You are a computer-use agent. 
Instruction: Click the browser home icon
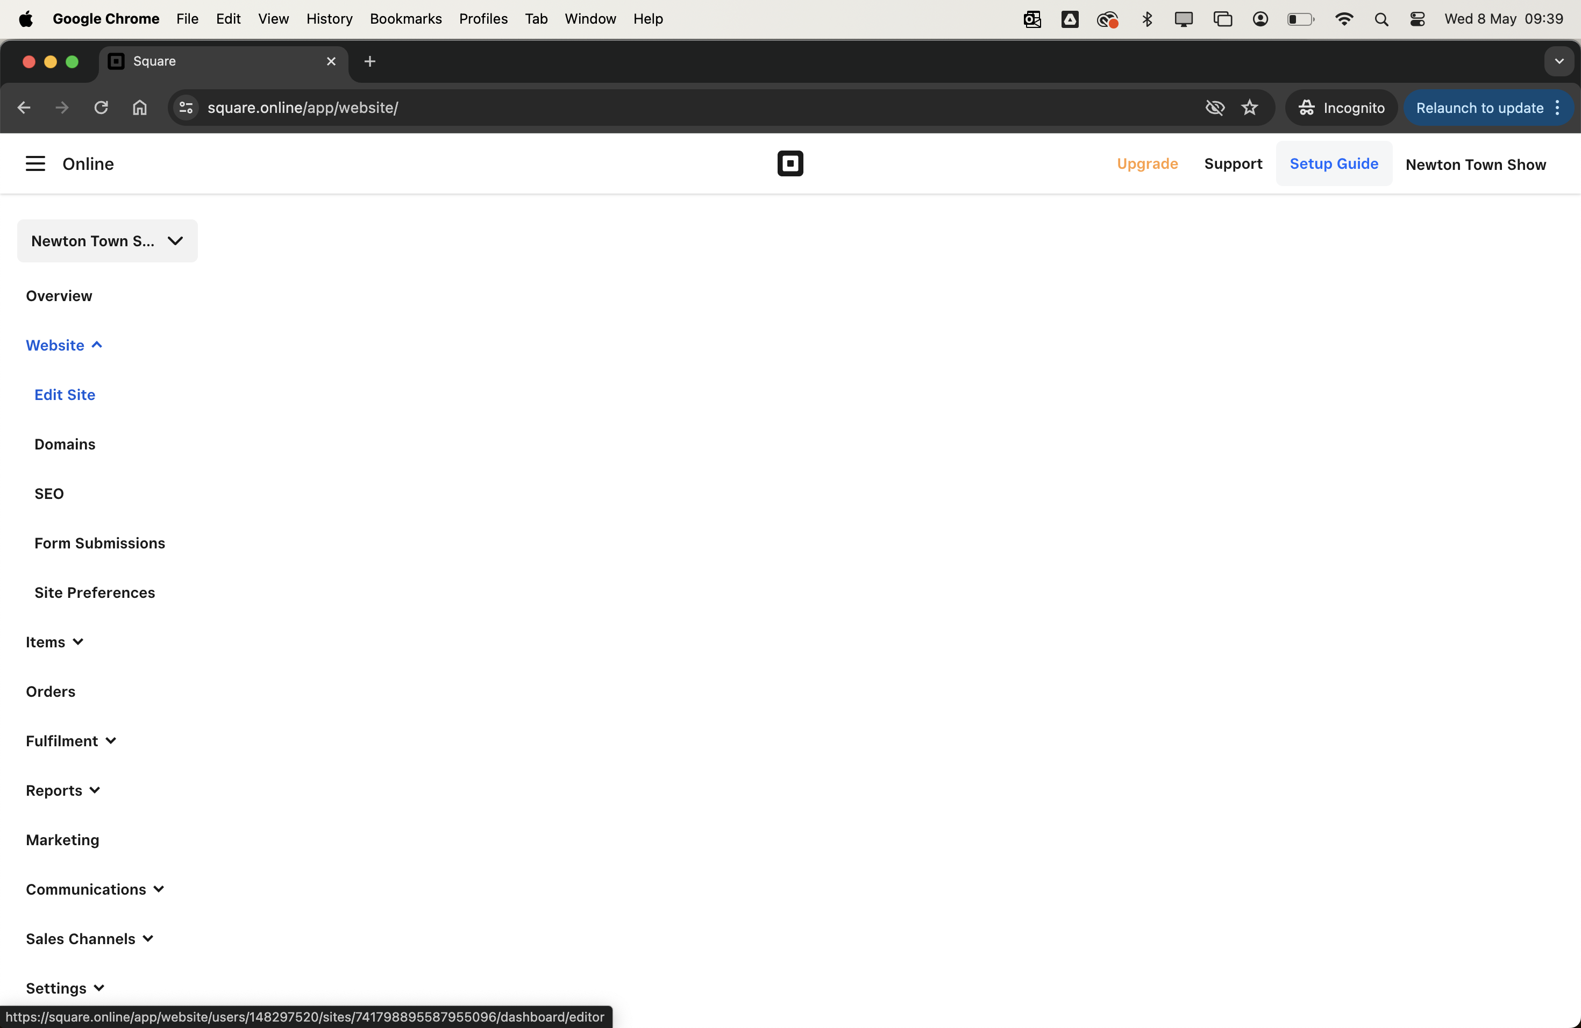pyautogui.click(x=139, y=108)
